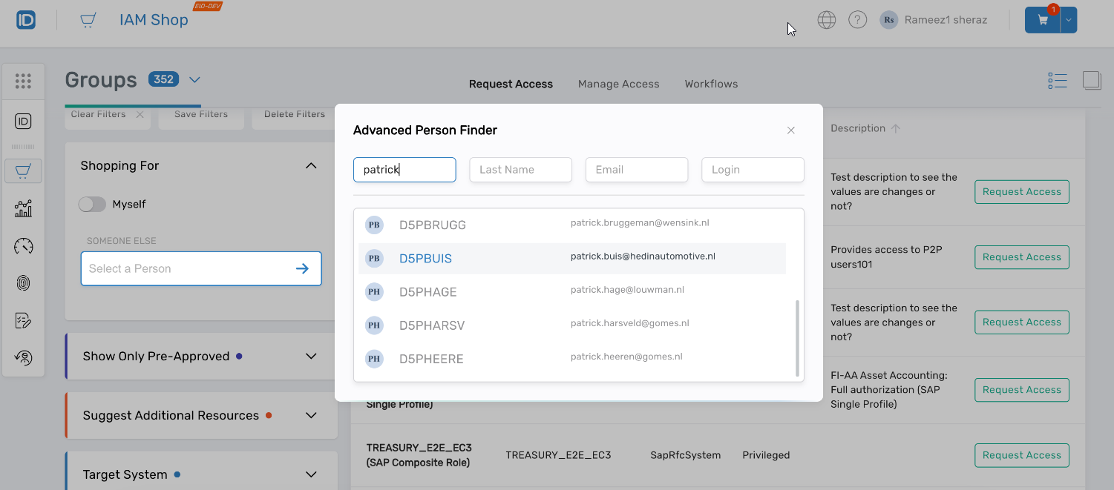Click Request Access for TREASURY_E2E_EC3
The width and height of the screenshot is (1114, 490).
(x=1021, y=454)
